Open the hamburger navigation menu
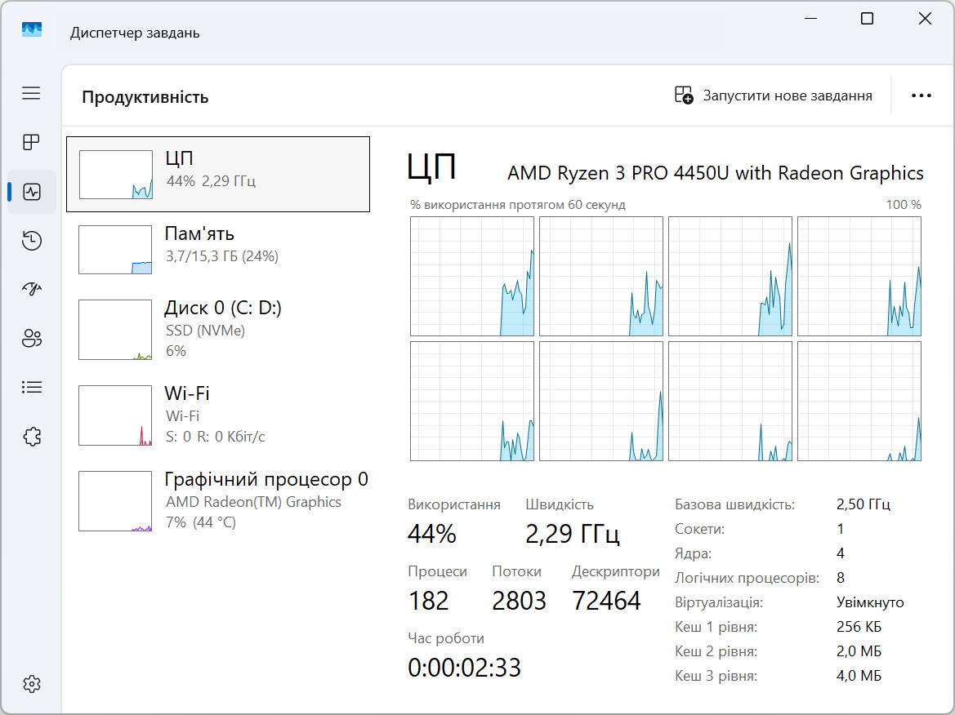Image resolution: width=955 pixels, height=715 pixels. (31, 93)
